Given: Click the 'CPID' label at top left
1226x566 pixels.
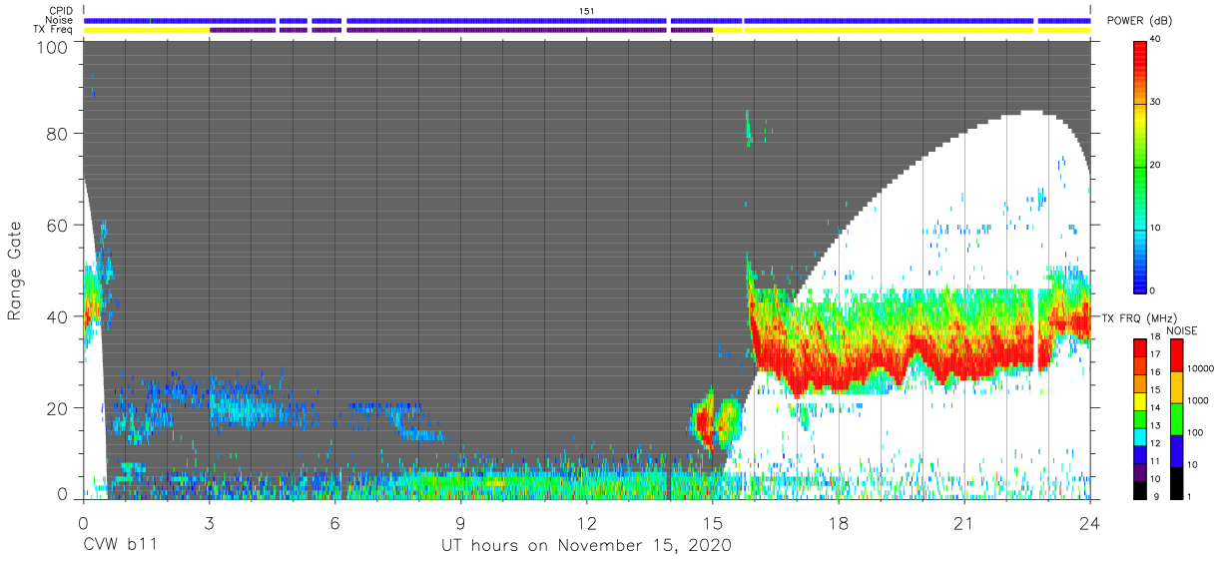Looking at the screenshot, I should tap(62, 11).
